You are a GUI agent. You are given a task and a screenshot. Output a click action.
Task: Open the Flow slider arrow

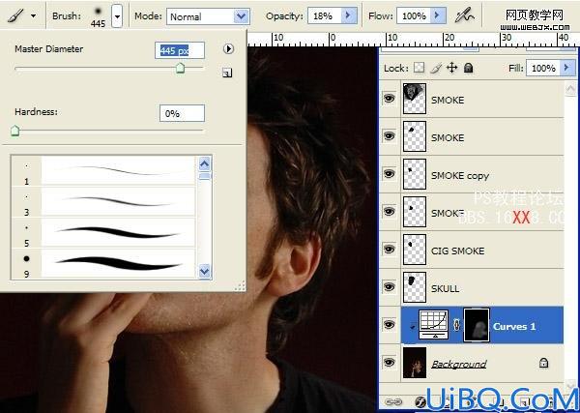point(438,15)
